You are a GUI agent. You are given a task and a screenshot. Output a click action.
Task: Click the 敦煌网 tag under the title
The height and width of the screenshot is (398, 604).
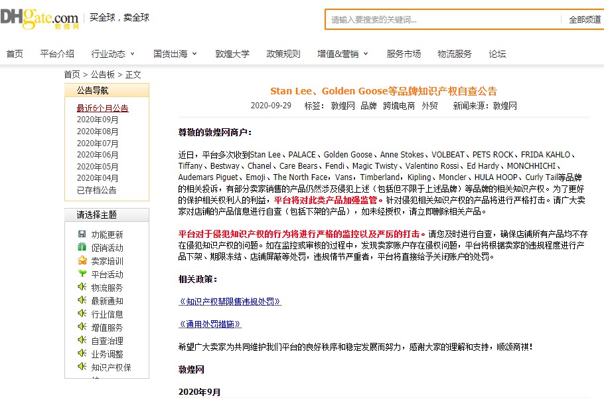(x=343, y=106)
